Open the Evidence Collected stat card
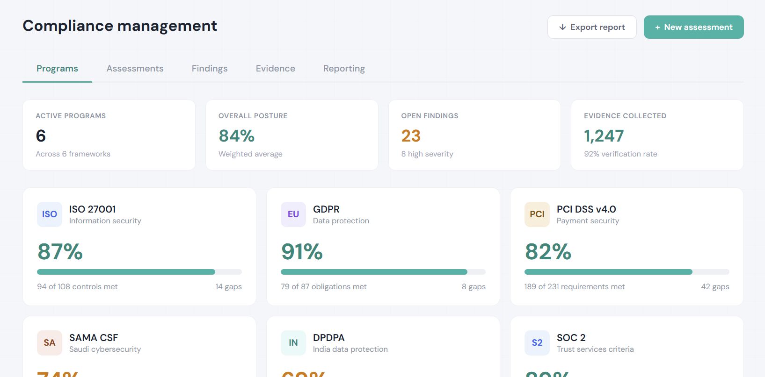The height and width of the screenshot is (377, 765). (657, 135)
